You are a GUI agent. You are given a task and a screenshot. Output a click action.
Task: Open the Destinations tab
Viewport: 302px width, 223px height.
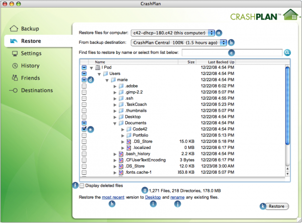[37, 90]
